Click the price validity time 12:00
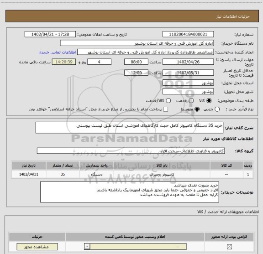The height and width of the screenshot is (254, 263). [136, 73]
